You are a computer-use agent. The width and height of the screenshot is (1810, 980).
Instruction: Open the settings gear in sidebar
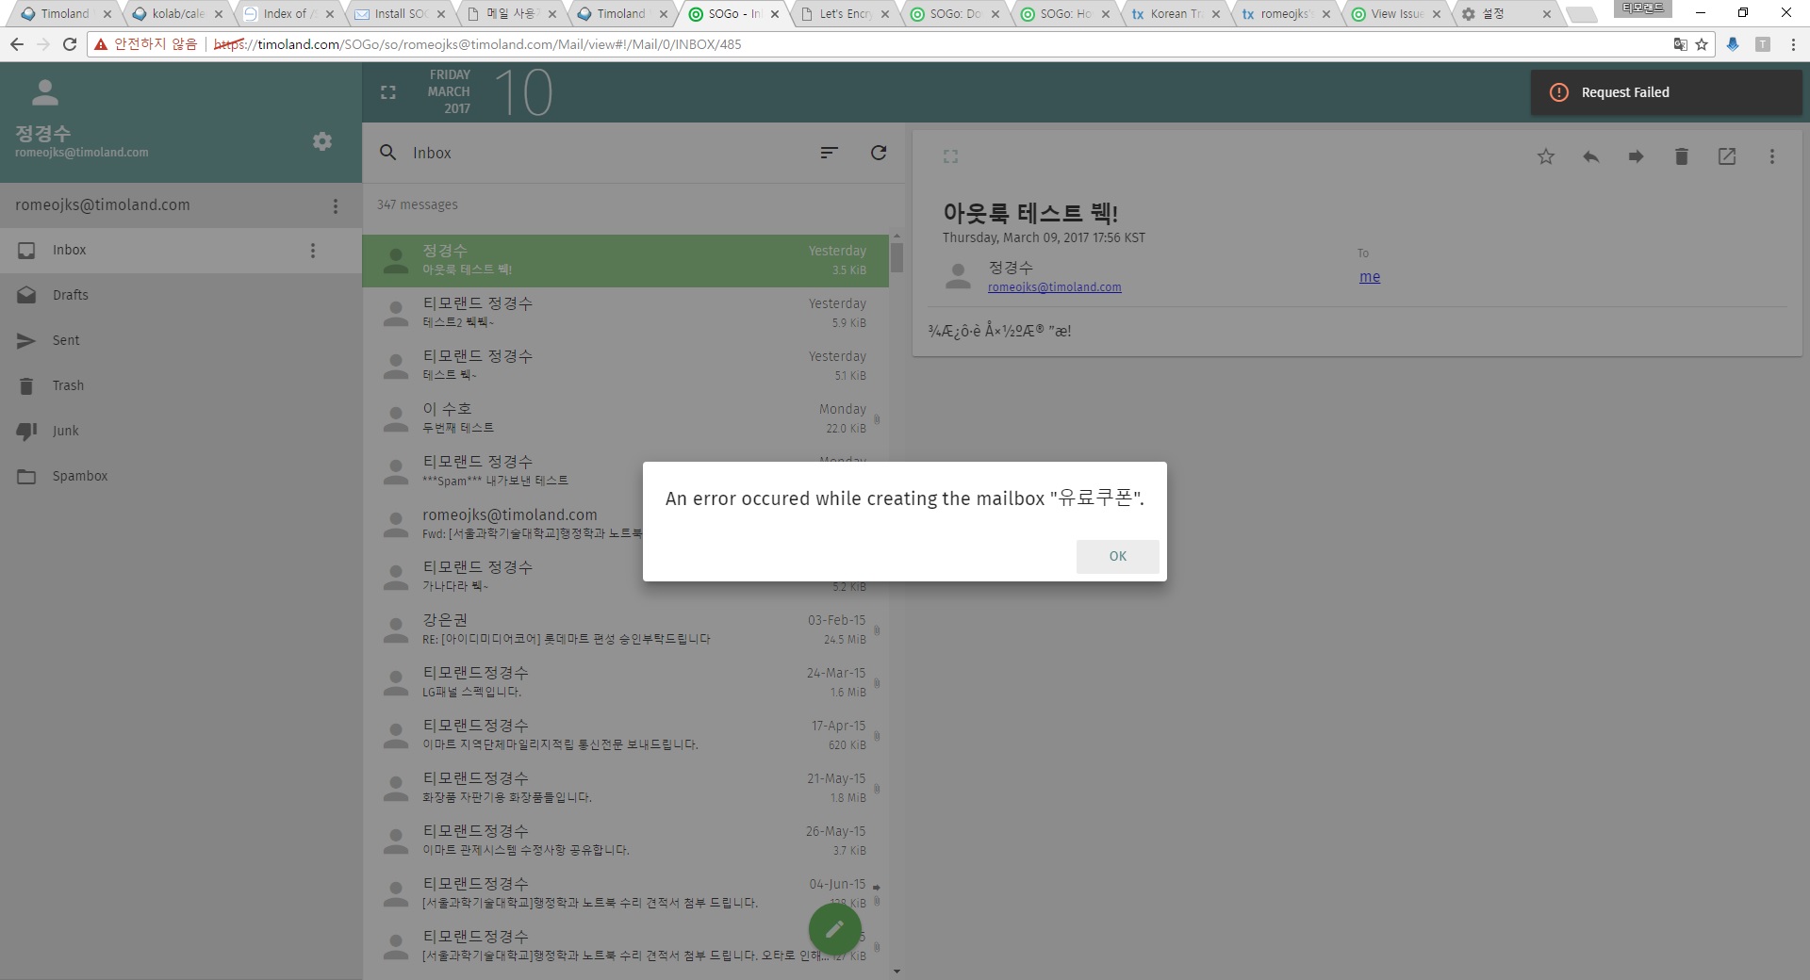coord(322,141)
